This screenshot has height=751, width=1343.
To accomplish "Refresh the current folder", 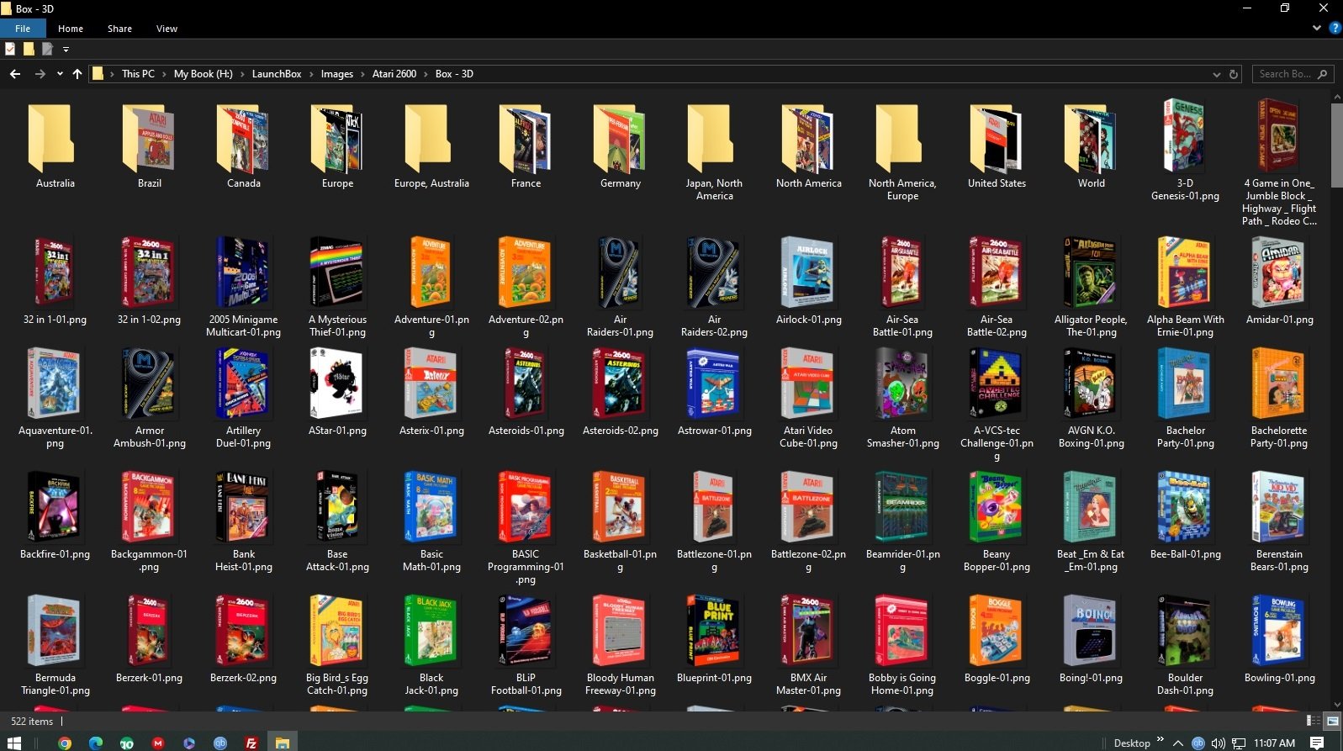I will pyautogui.click(x=1234, y=74).
